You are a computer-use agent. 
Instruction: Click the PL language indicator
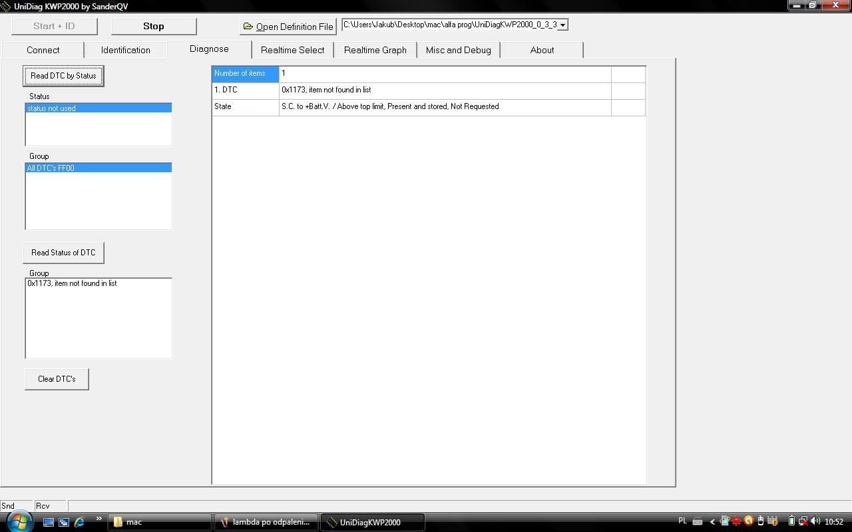click(x=683, y=521)
